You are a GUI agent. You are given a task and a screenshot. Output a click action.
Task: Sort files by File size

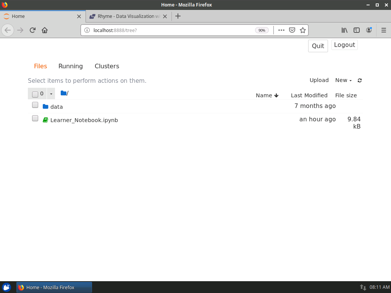[346, 95]
